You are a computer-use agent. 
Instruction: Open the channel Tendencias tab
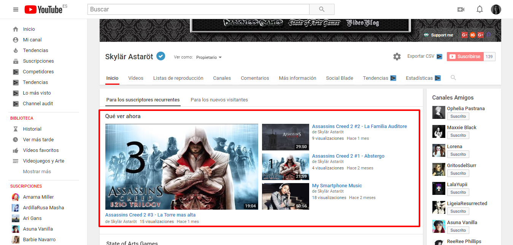[x=380, y=78]
